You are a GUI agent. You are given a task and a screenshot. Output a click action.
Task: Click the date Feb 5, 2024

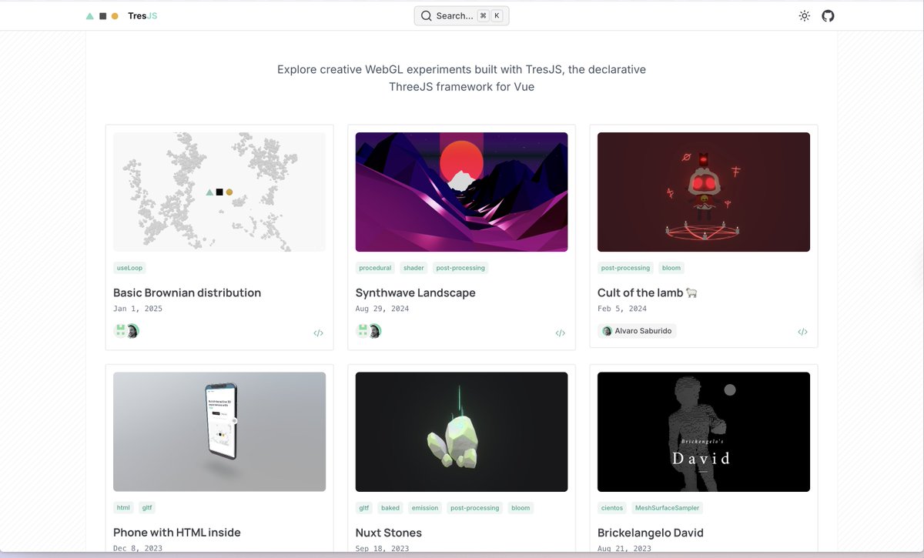click(x=622, y=309)
